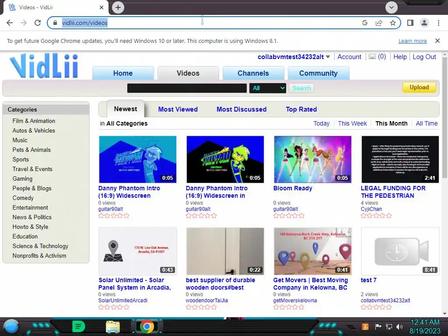Click the VidLii logo

[44, 66]
